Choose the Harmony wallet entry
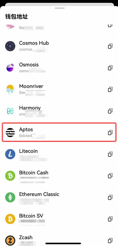Viewport: 118px width, 246px height. point(59,111)
